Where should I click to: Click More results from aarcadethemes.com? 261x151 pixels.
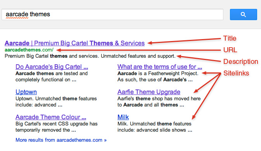pos(61,140)
